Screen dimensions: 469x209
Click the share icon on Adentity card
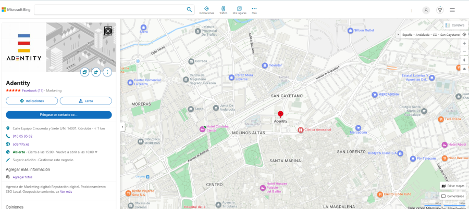96,72
